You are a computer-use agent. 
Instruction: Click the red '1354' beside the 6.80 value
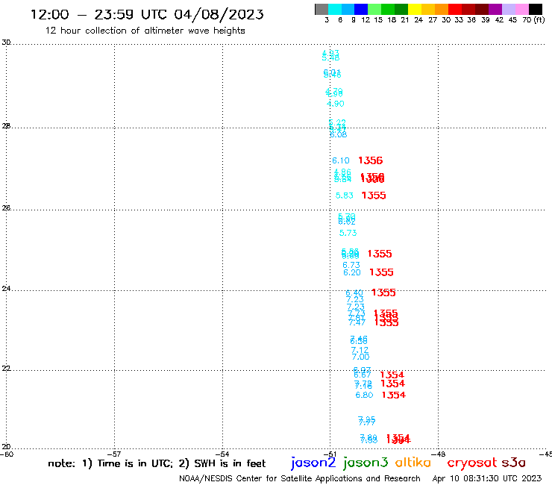click(394, 395)
